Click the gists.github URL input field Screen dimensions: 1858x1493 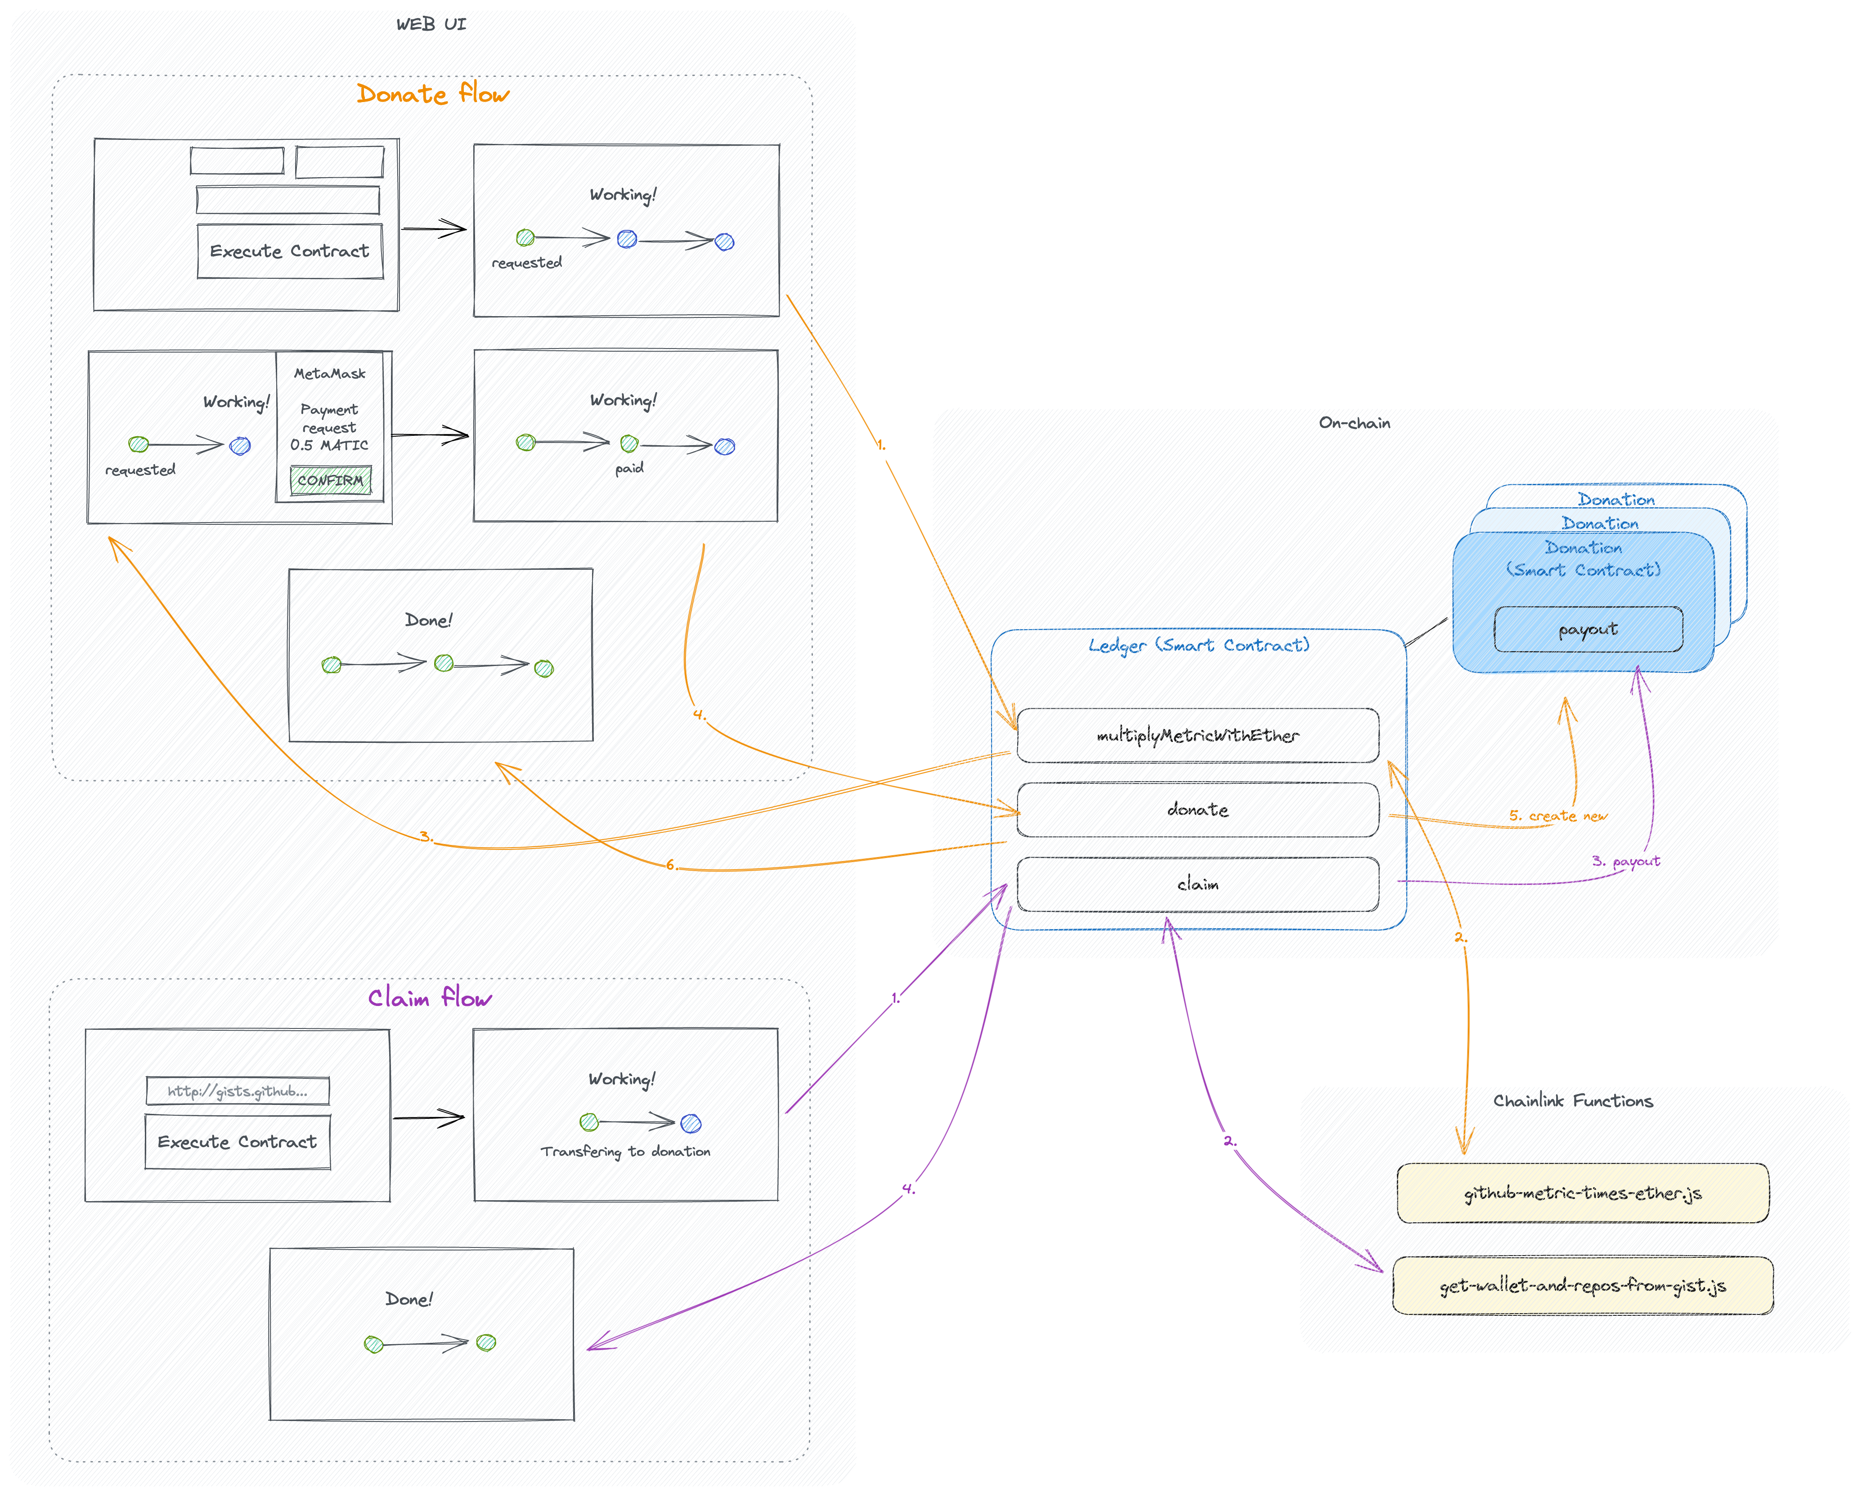237,1091
